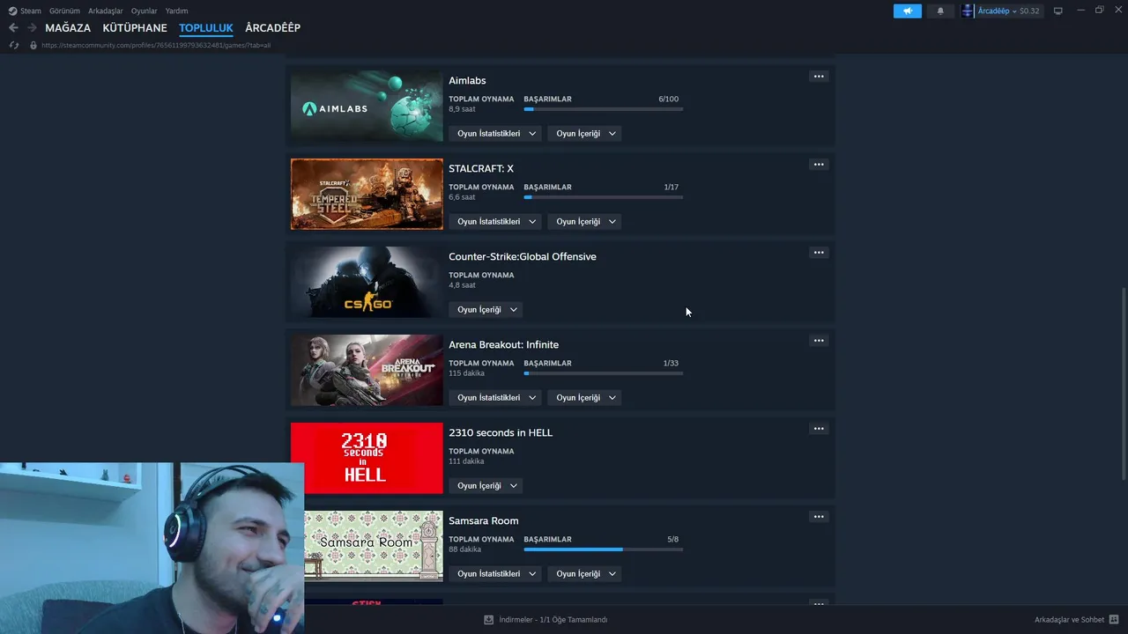Click the STALCRAFT Tempered Steel thumbnail
Viewport: 1128px width, 634px height.
367,195
